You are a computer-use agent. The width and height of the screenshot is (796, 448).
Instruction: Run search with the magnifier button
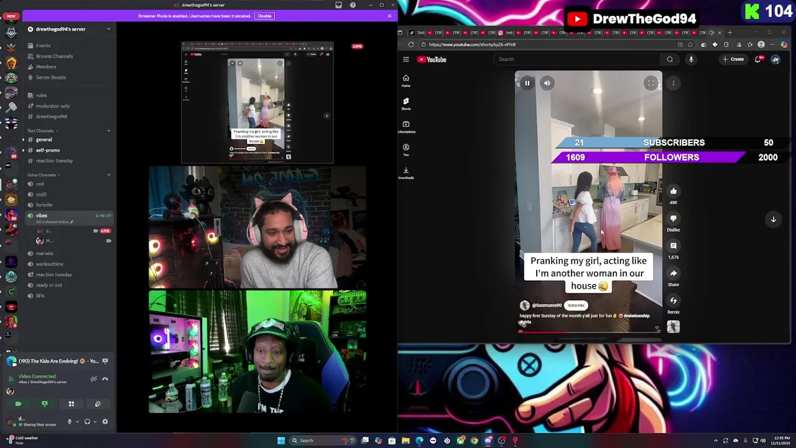pos(670,59)
